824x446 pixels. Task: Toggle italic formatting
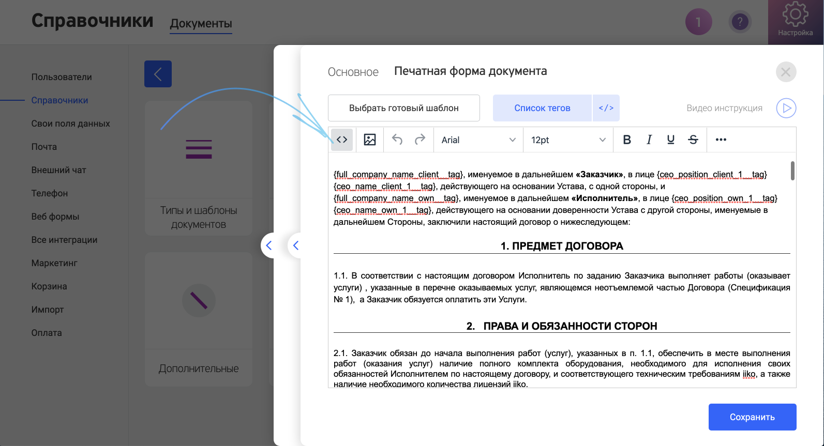pos(649,140)
